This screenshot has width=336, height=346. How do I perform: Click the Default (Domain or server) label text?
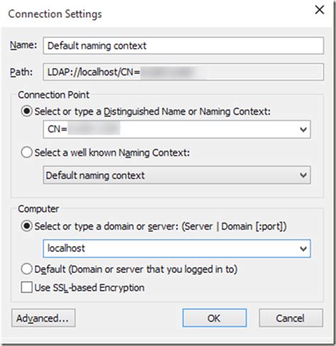pyautogui.click(x=136, y=269)
